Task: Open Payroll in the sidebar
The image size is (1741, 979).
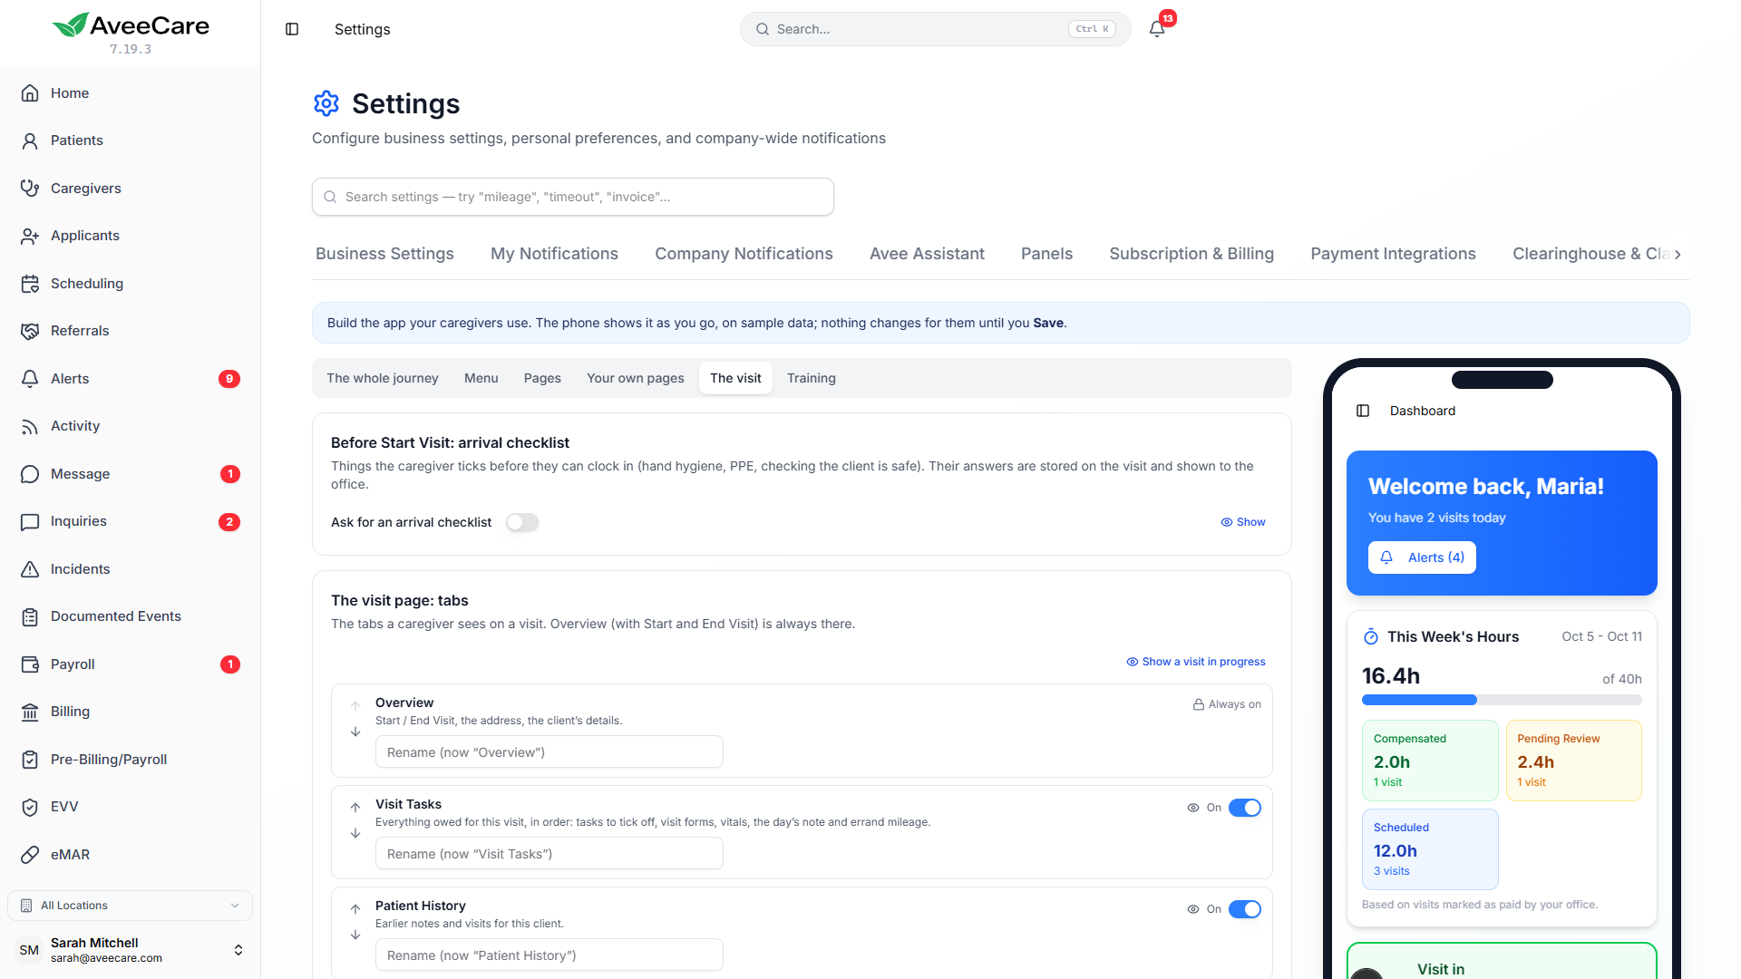Action: pos(130,664)
